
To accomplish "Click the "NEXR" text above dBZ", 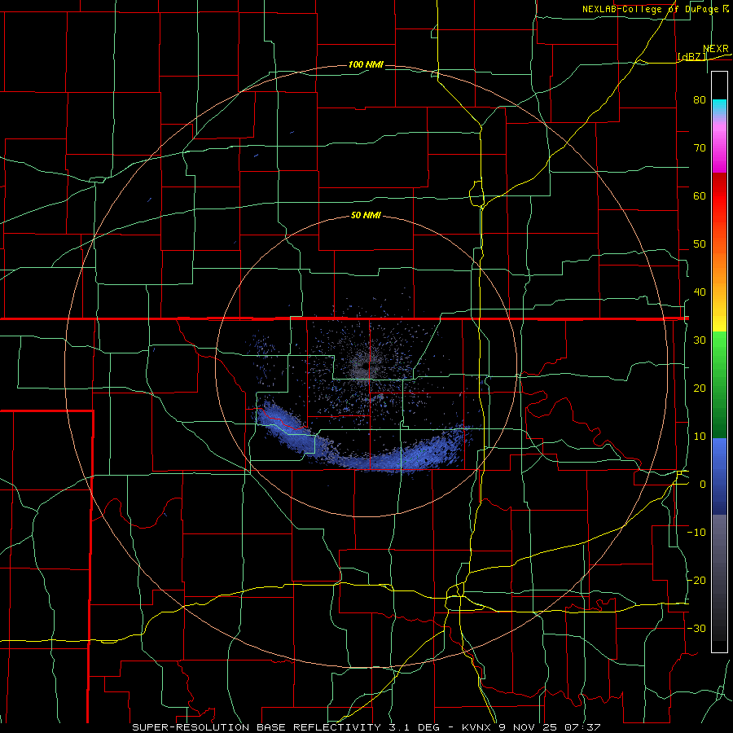I will 716,49.
